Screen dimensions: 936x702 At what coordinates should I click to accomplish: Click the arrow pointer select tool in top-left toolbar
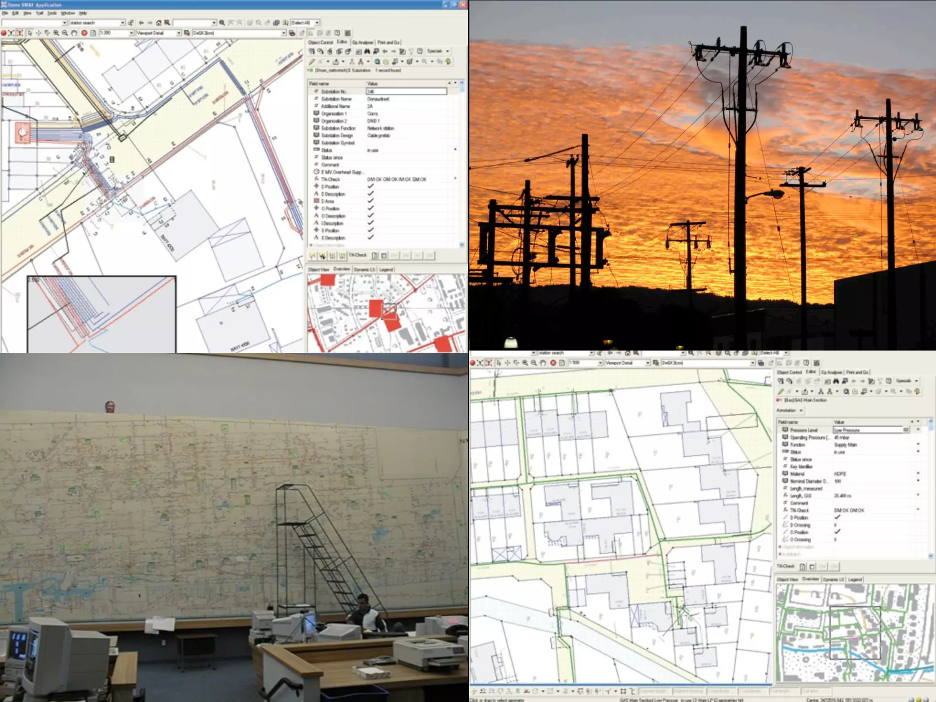point(30,33)
